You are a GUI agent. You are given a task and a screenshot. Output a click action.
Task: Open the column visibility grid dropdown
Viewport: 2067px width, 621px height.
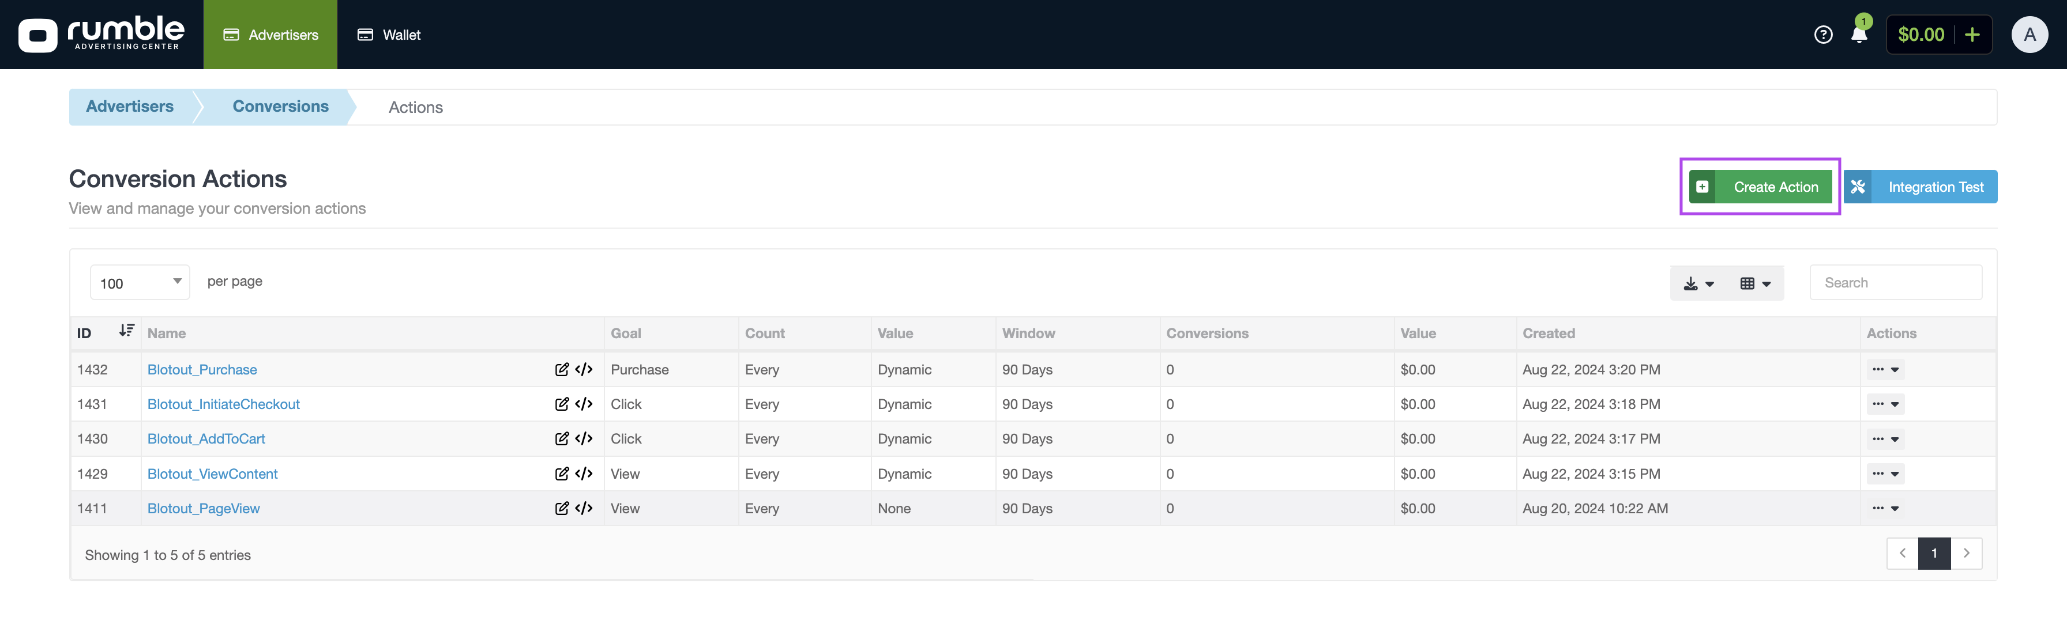tap(1755, 283)
